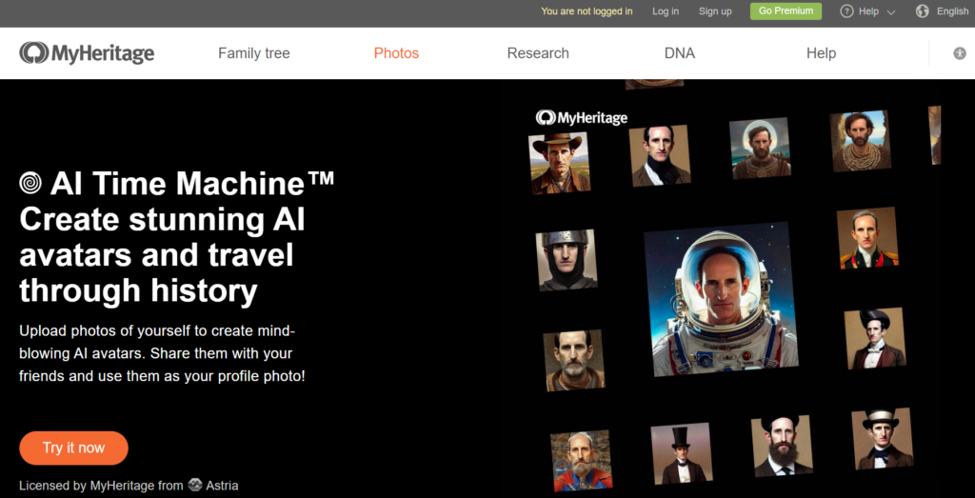Click the MyHeritage logo in the navigation bar

pos(87,53)
